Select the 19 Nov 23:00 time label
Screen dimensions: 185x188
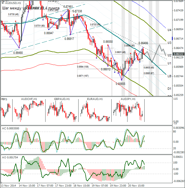pyautogui.click(x=118, y=186)
